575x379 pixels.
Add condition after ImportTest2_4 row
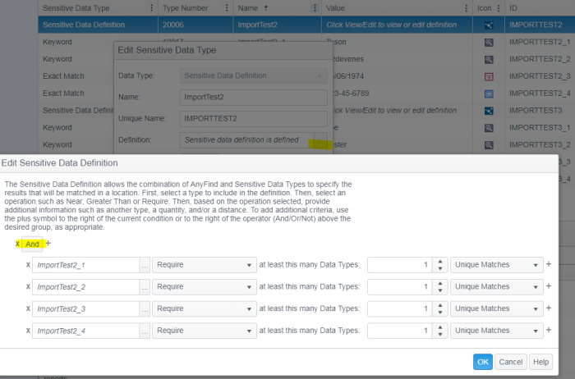point(549,331)
